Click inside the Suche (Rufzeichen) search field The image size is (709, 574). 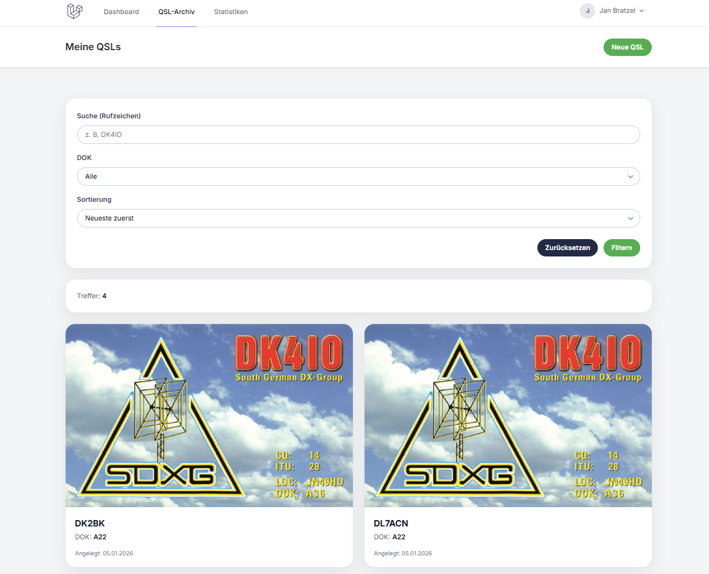(358, 134)
